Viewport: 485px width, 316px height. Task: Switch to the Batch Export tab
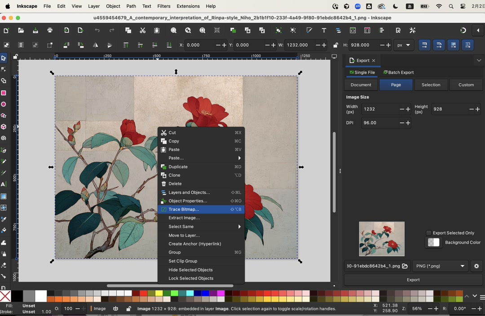[399, 72]
